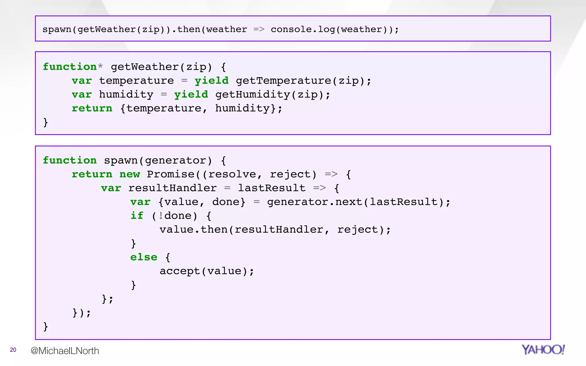Click 'var resultHandler = lastResult => {' line
Screen dimensions: 586x366
click(220, 188)
